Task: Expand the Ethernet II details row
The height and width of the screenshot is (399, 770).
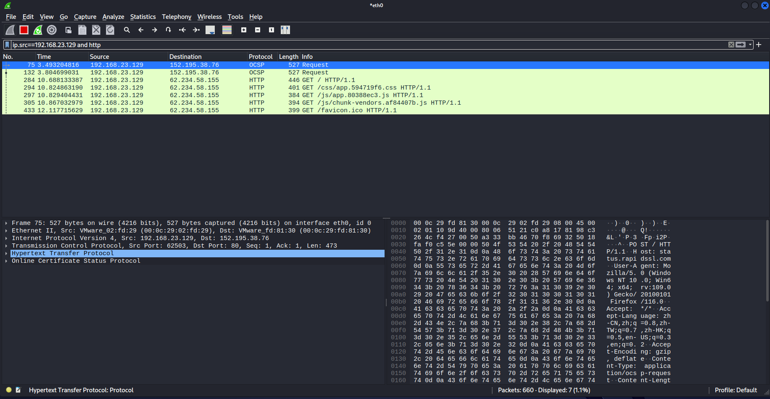Action: (6, 231)
